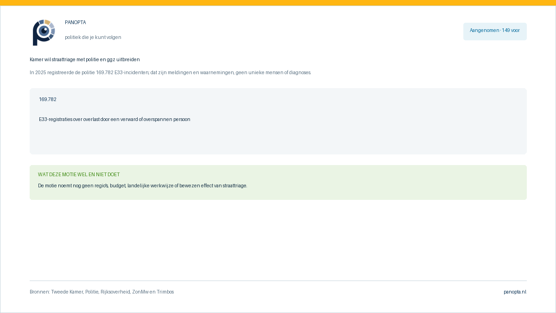Image resolution: width=556 pixels, height=313 pixels.
Task: Select headline 'Kamer wil straattriage met politie en ggz uitbreiden'
Action: point(85,60)
